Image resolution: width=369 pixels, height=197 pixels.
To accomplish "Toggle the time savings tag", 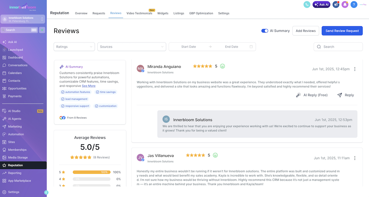I will (106, 92).
